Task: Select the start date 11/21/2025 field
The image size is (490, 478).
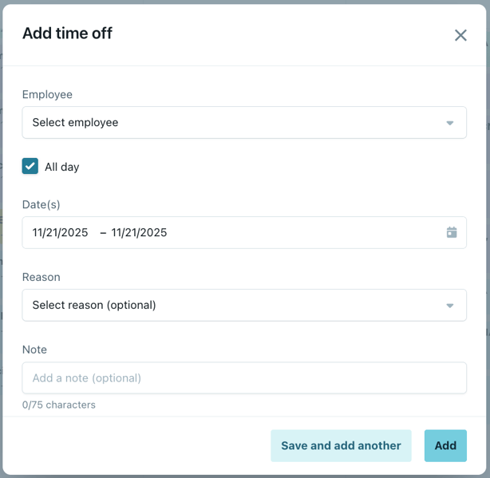Action: click(61, 233)
